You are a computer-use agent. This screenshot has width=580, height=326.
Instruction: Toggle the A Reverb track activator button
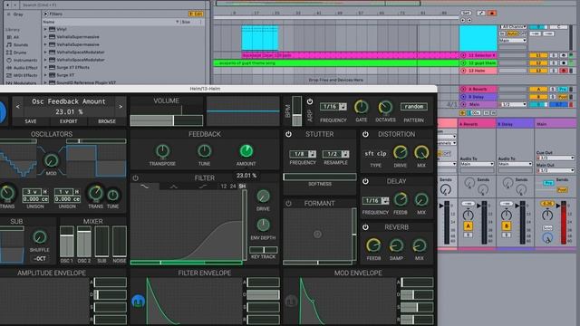(468, 225)
